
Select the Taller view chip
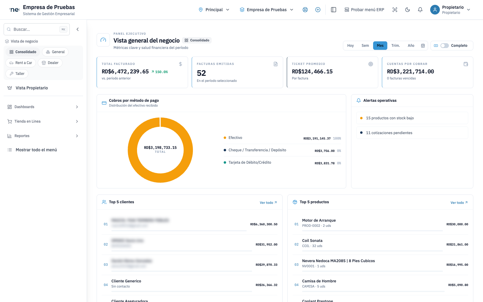click(x=17, y=74)
